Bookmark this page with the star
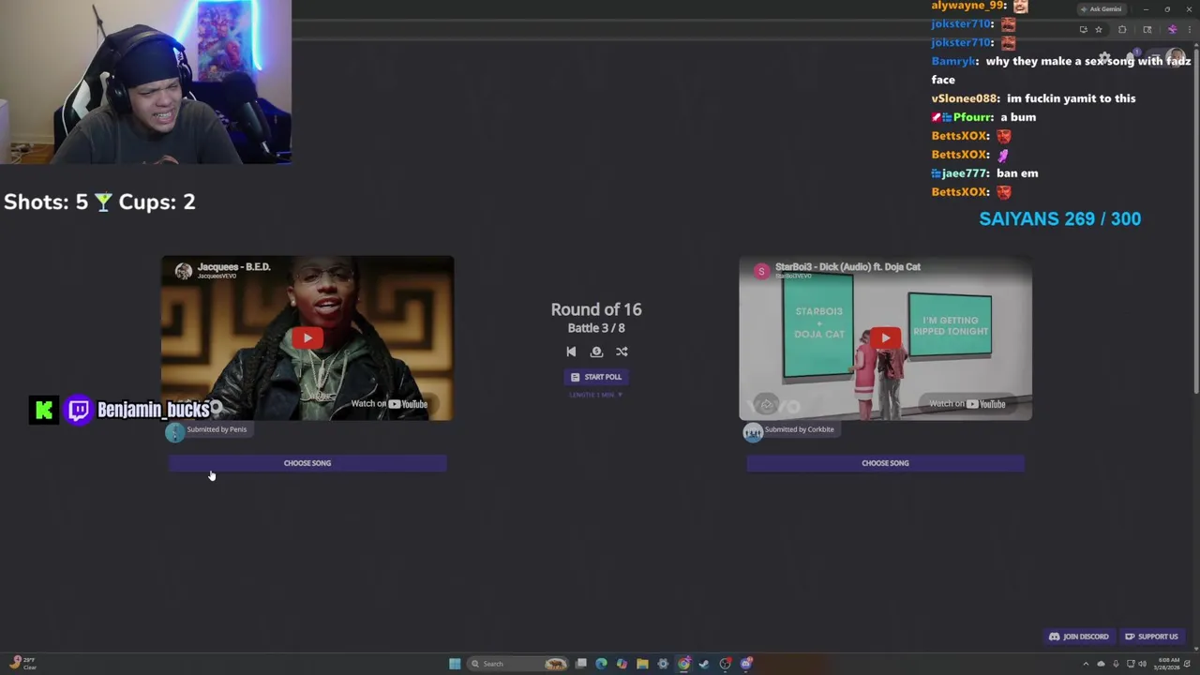This screenshot has width=1200, height=675. [1099, 29]
